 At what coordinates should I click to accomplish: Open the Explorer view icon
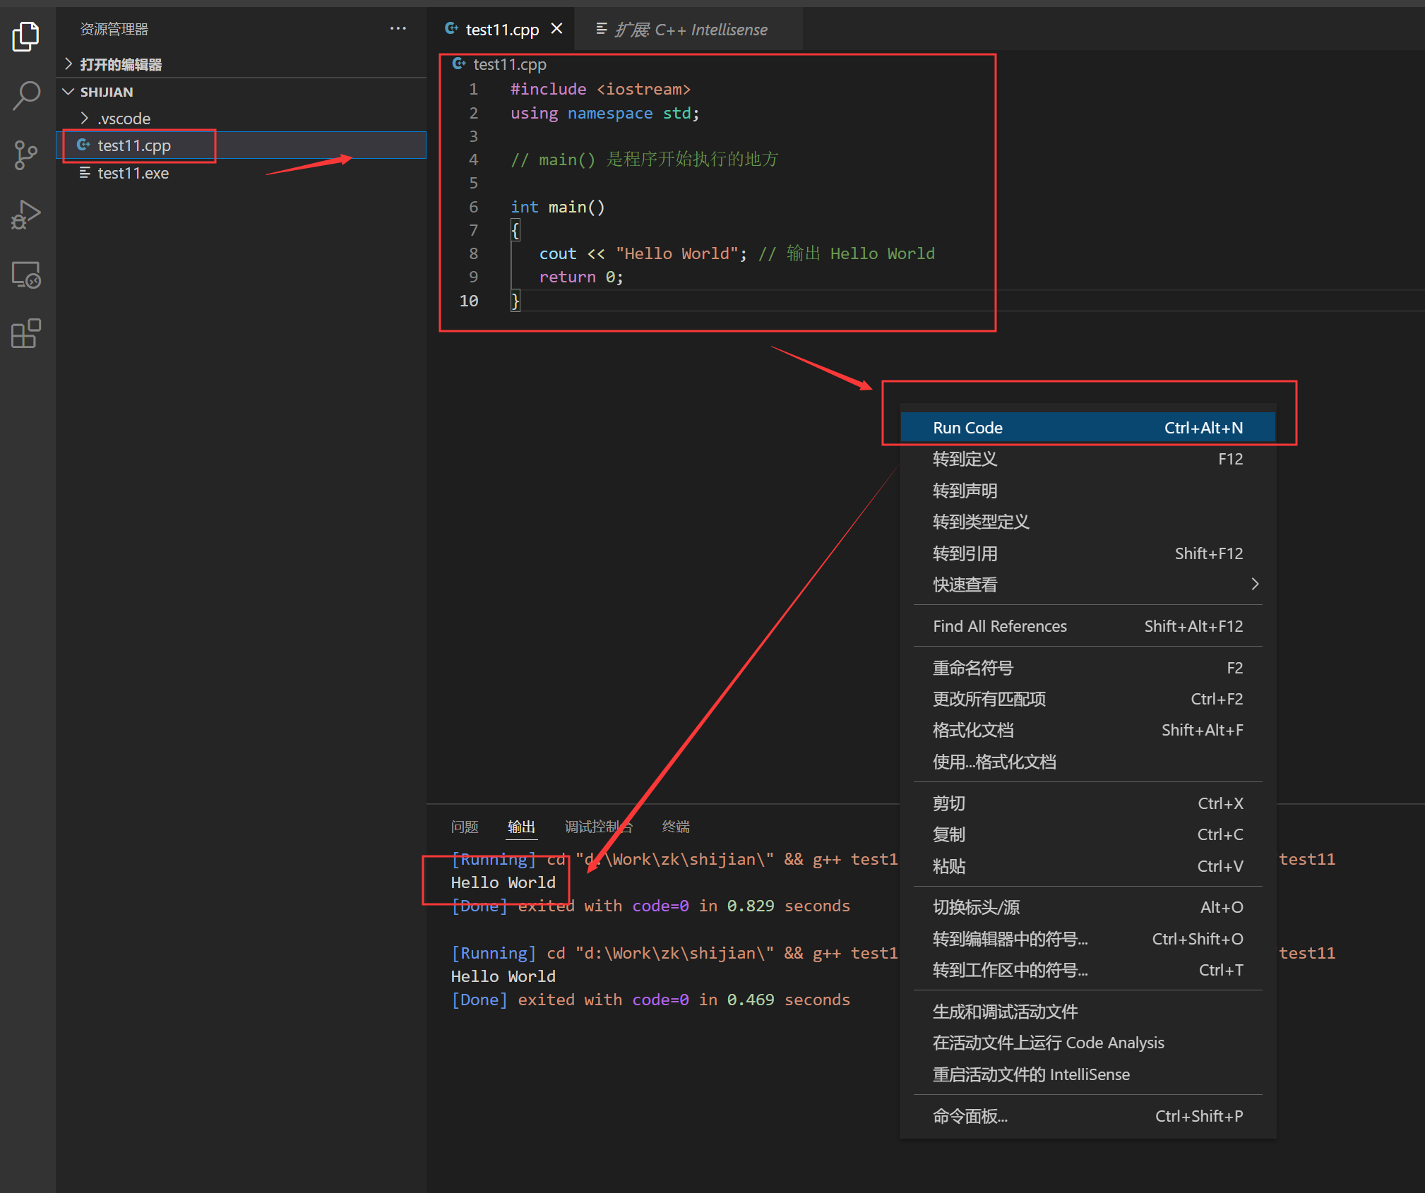coord(26,36)
